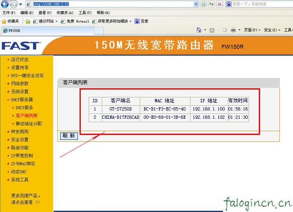The width and height of the screenshot is (293, 212).
Task: Click the 客户端名 column header
Action: coord(120,101)
